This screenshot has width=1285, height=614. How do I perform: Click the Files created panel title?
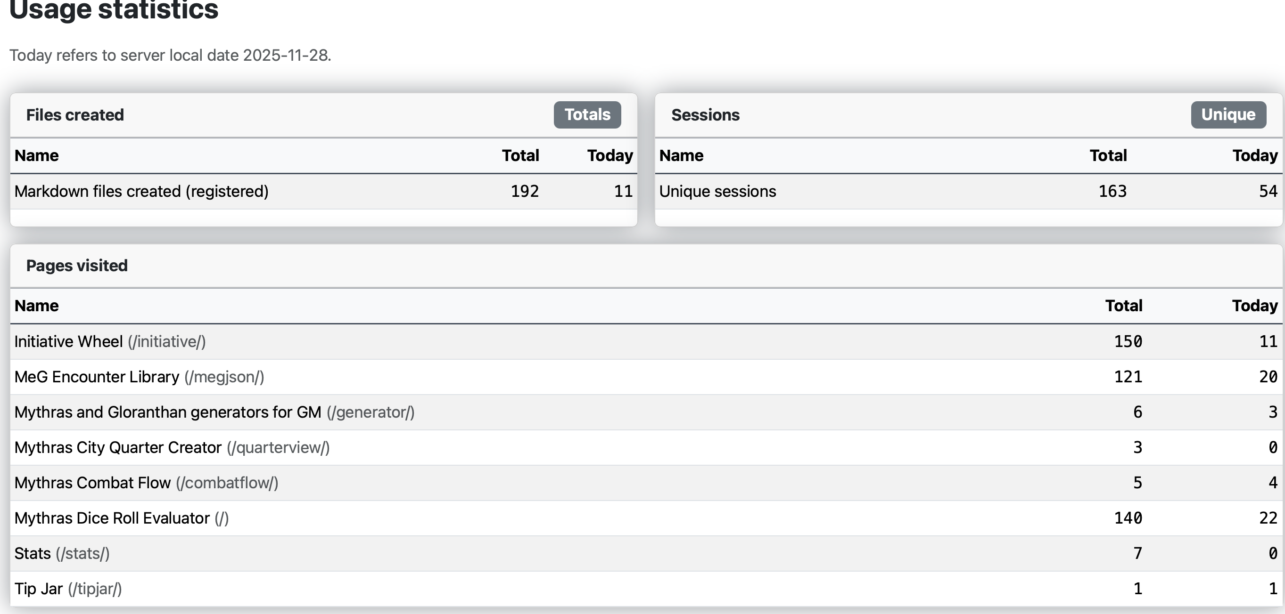(75, 115)
